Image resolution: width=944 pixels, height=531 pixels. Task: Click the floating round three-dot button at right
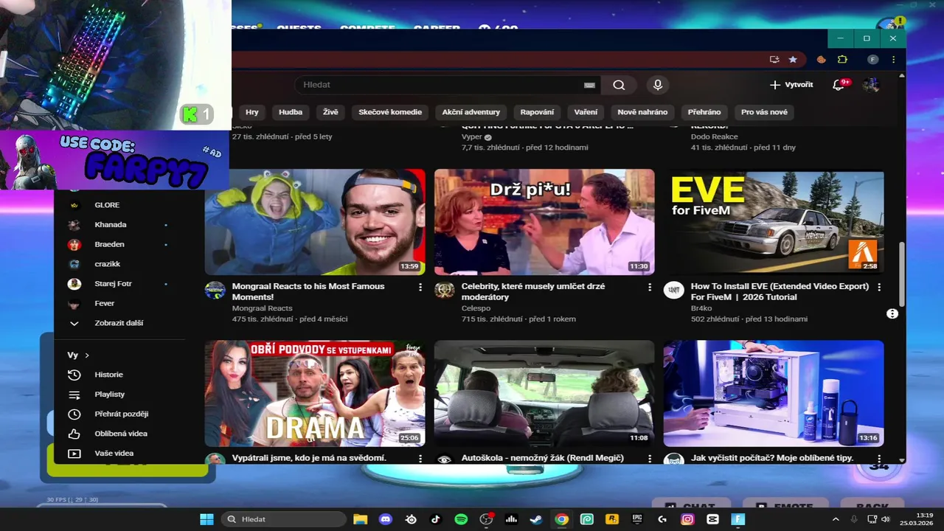(892, 313)
